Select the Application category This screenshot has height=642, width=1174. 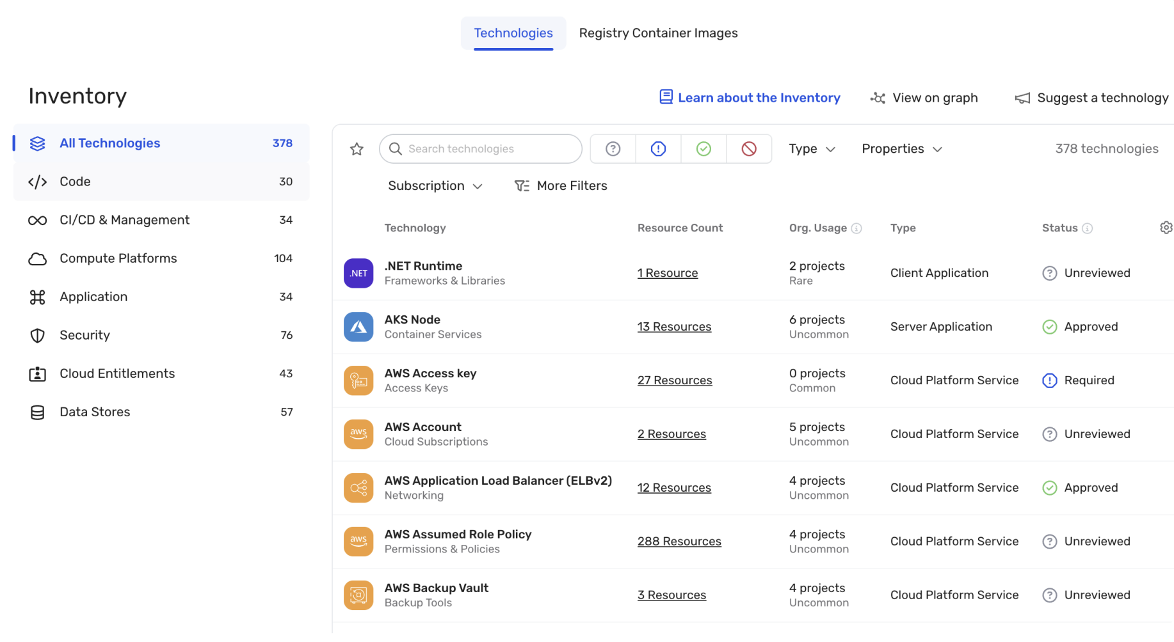tap(161, 297)
